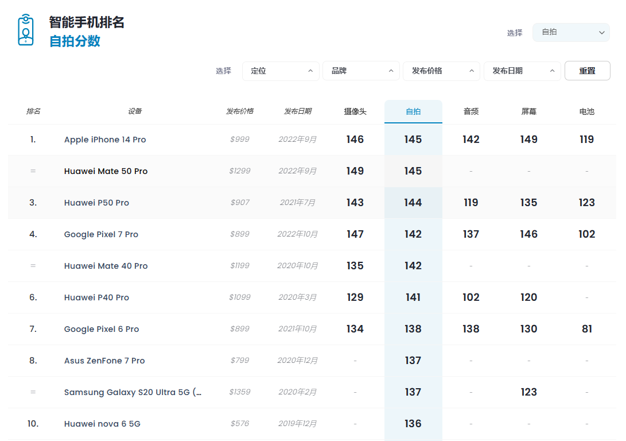Open Google Pixel 7 Pro device link
The height and width of the screenshot is (441, 626).
tap(101, 234)
